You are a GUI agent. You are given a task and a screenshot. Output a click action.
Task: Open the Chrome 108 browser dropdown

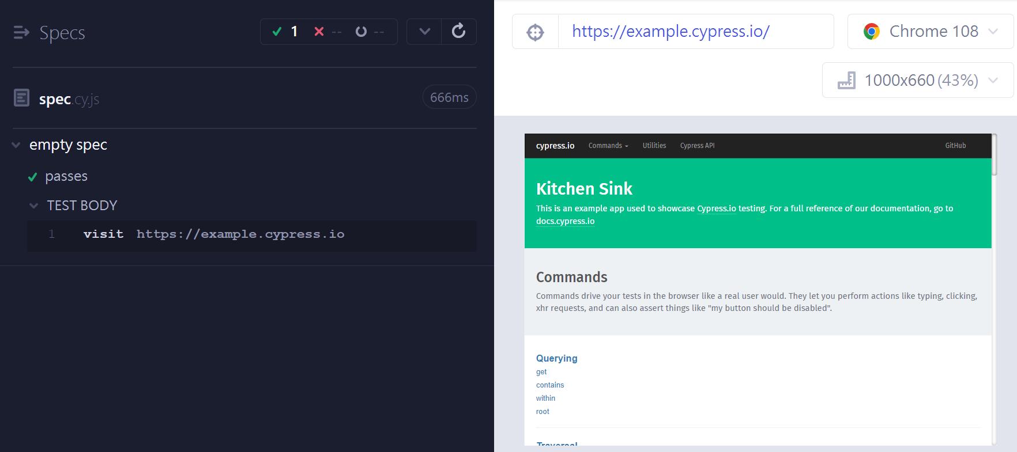931,32
